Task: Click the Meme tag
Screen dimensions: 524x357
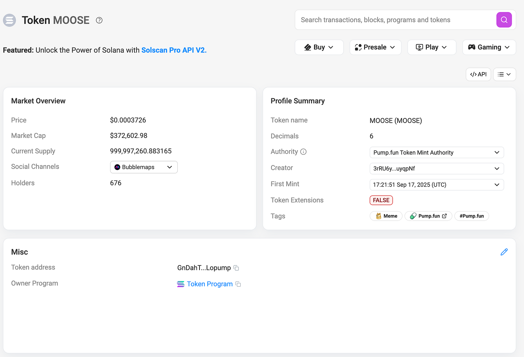Action: (386, 216)
